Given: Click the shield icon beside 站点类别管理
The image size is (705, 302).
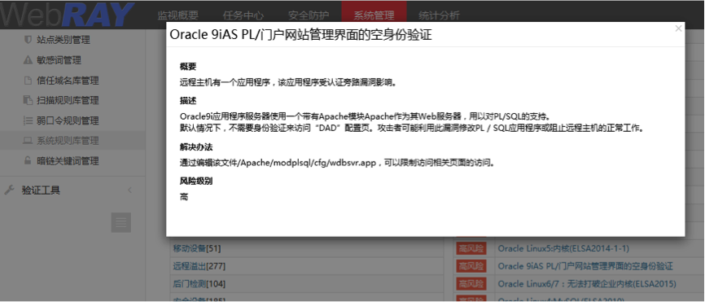Looking at the screenshot, I should (28, 40).
